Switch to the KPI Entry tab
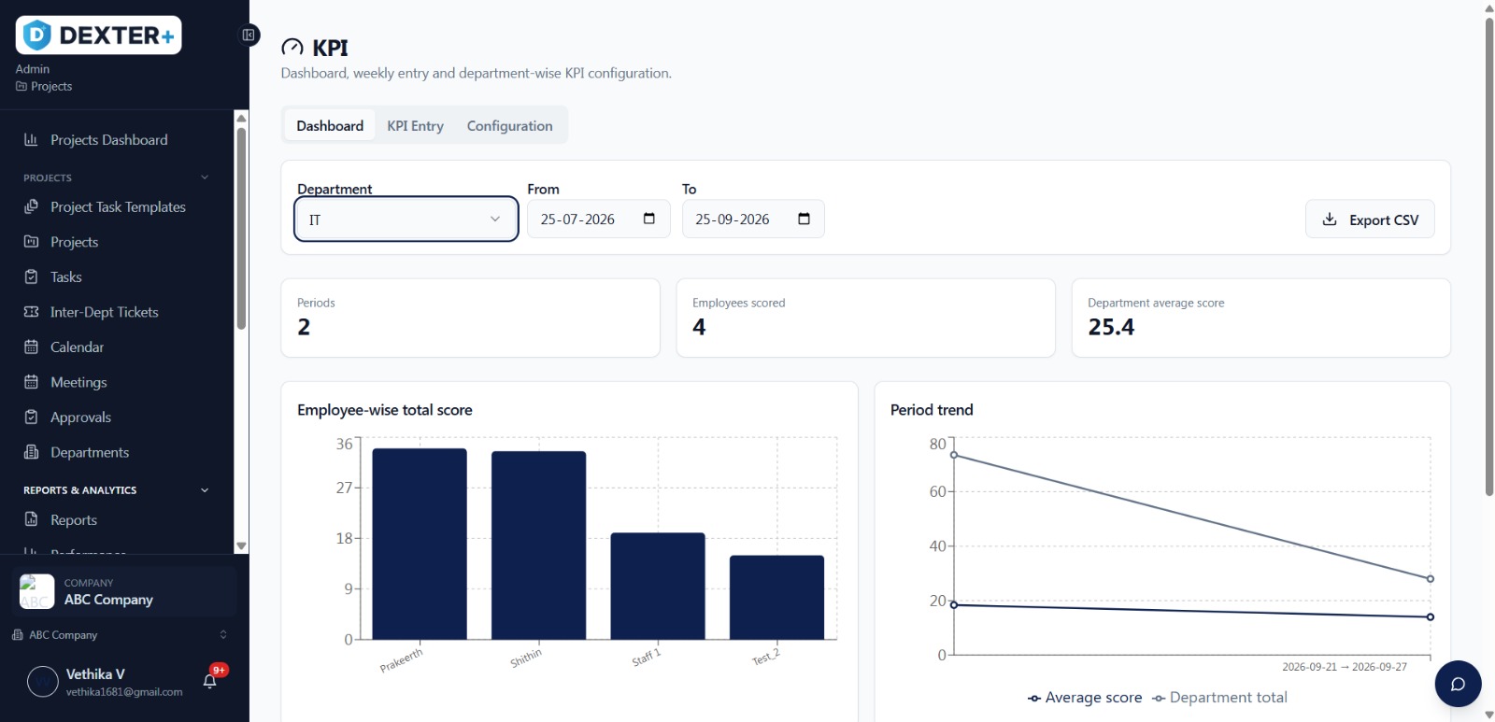This screenshot has height=722, width=1495. click(x=416, y=125)
